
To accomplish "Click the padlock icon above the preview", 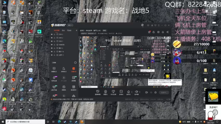I will pos(154,32).
